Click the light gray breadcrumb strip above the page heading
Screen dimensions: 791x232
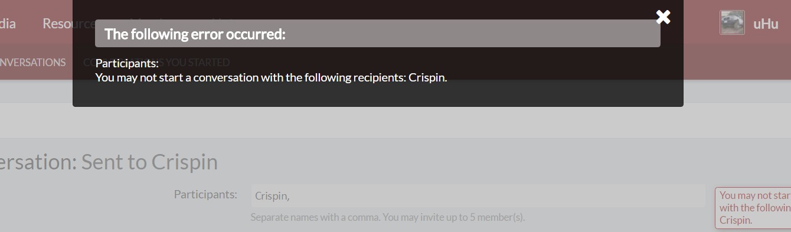[x=395, y=120]
